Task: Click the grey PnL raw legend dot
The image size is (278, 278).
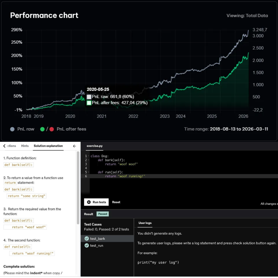Action: point(12,129)
